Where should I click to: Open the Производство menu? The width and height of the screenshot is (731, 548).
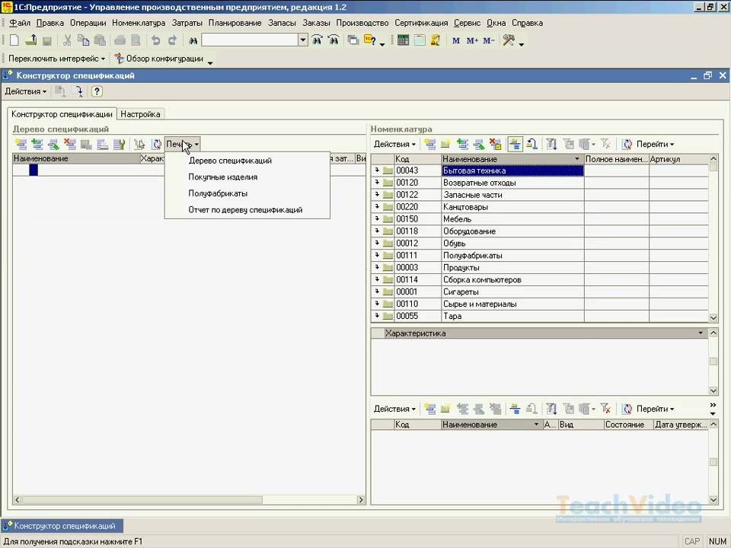tap(362, 23)
